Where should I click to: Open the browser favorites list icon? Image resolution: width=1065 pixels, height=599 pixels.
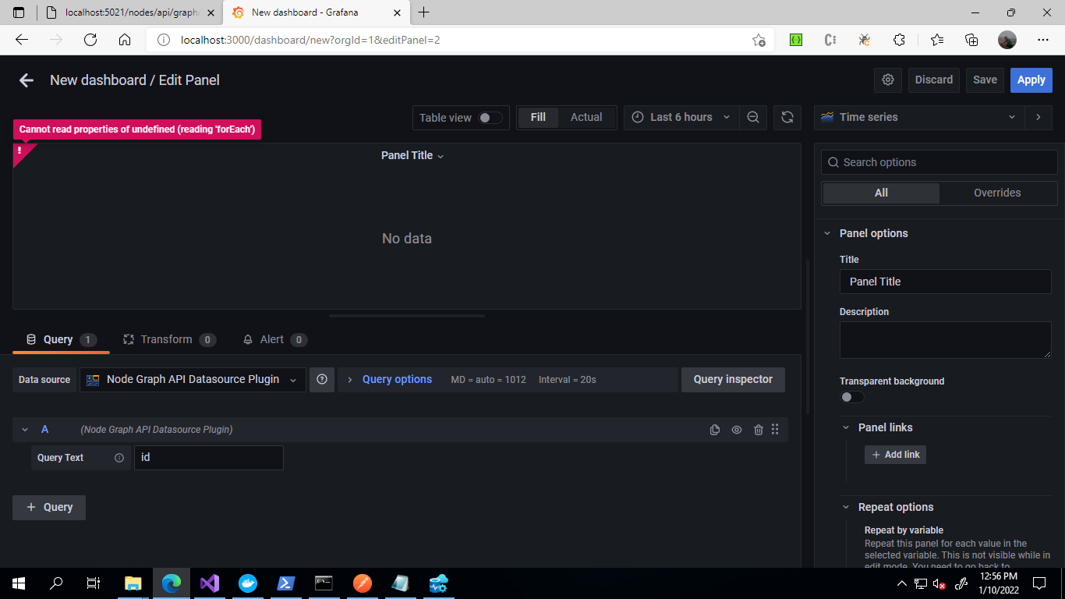(x=937, y=40)
